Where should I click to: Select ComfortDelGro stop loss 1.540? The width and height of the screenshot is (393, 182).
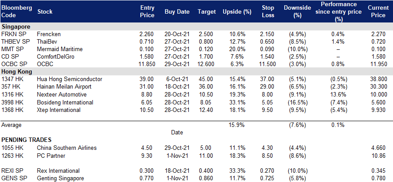[268, 57]
